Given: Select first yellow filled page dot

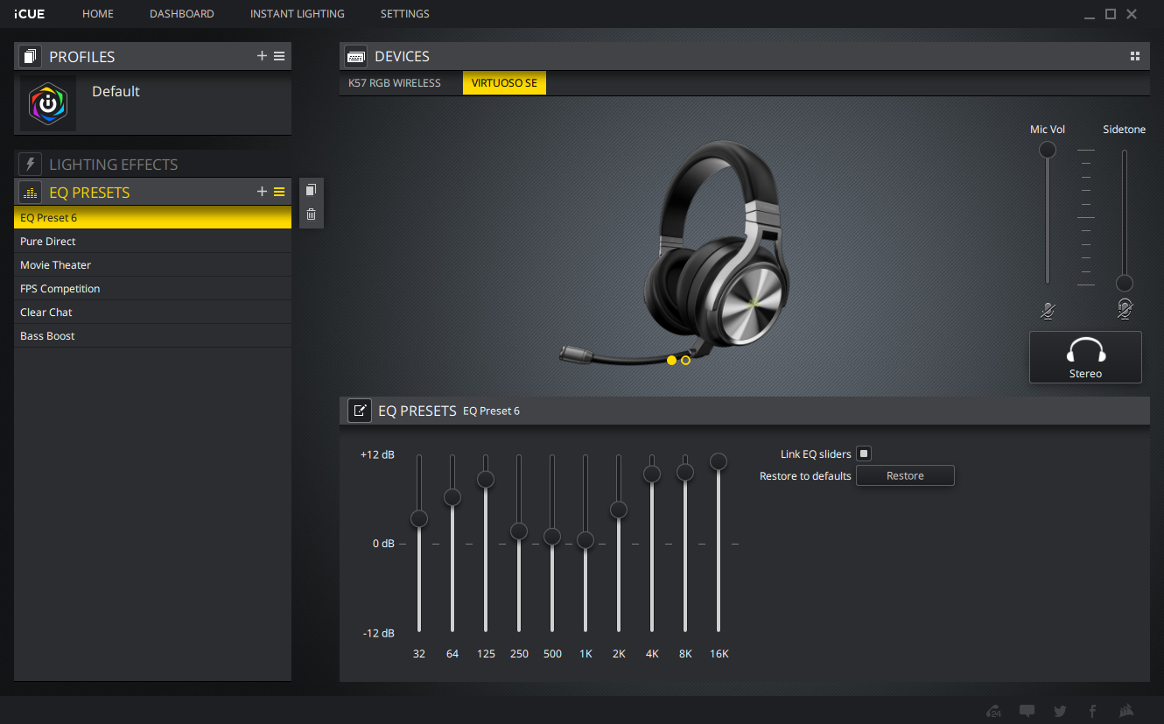Looking at the screenshot, I should 671,360.
